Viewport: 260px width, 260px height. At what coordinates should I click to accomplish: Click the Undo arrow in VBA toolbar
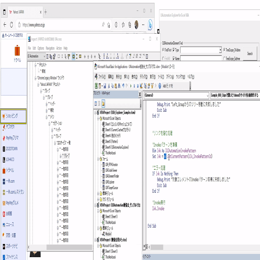(123, 86)
